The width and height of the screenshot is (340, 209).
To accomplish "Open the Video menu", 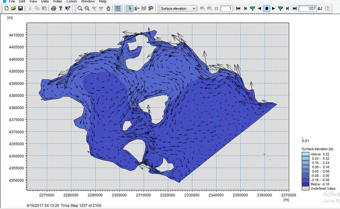I will 57,1.
